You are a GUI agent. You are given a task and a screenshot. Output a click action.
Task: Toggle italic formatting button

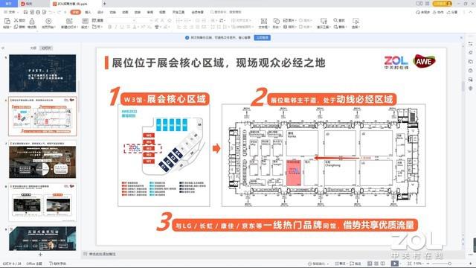(116, 27)
